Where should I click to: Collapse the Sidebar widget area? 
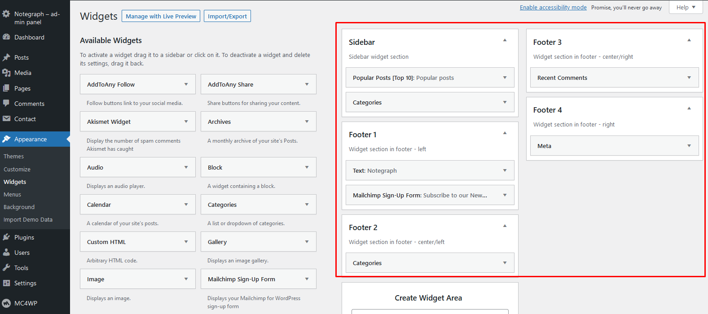point(505,40)
